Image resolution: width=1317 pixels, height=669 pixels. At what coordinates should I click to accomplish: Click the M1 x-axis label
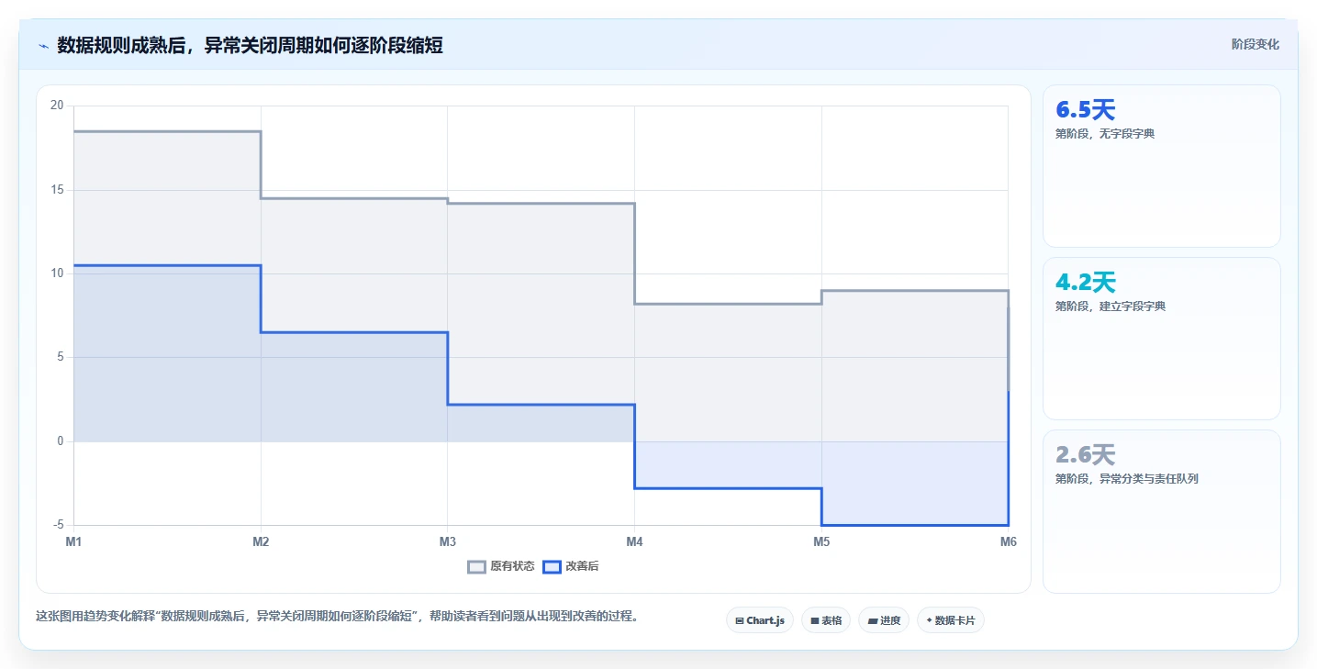[x=73, y=541]
